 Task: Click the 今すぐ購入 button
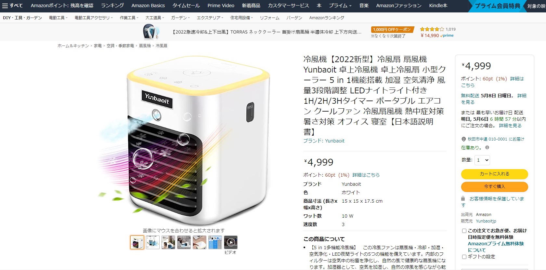click(x=494, y=187)
